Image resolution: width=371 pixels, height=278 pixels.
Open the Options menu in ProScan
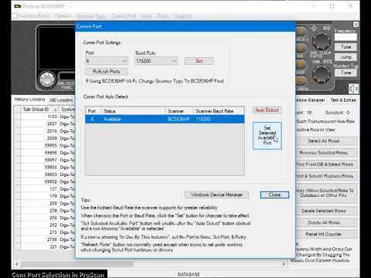pyautogui.click(x=63, y=16)
